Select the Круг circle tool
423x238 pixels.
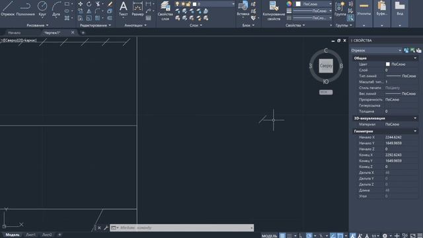[42, 9]
